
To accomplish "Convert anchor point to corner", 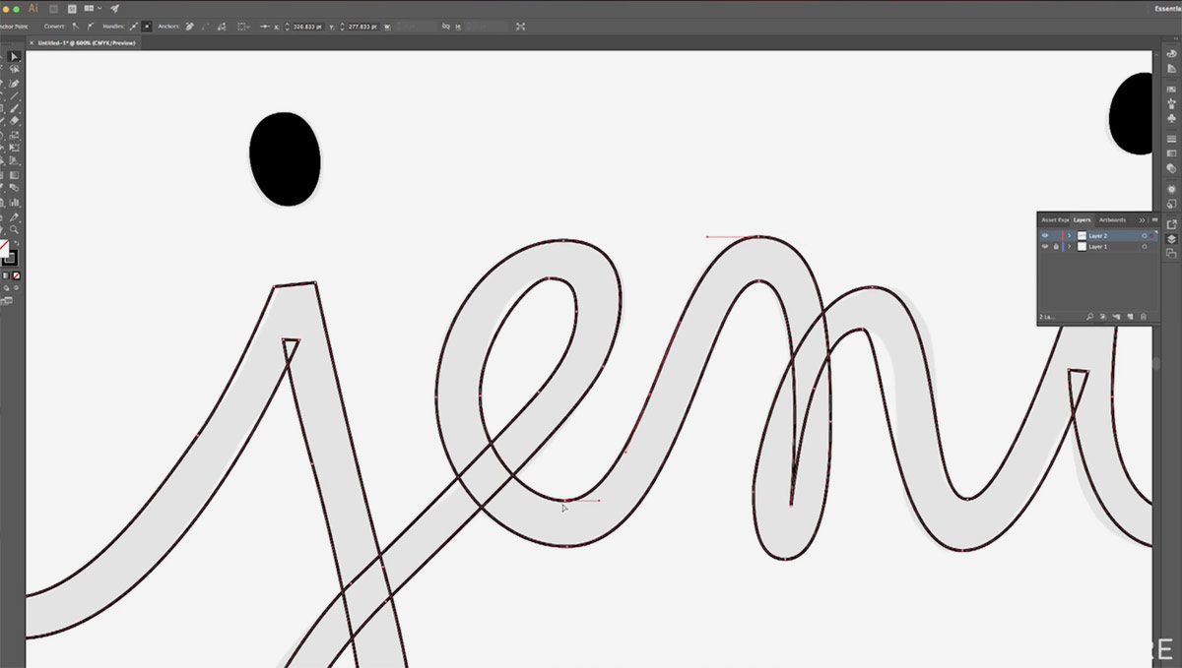I will 76,27.
